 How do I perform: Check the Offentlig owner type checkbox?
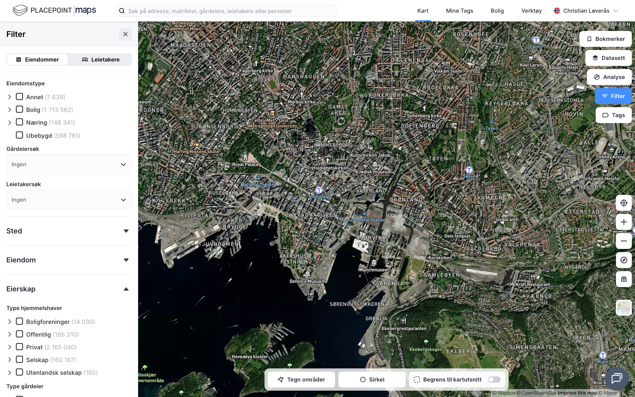(19, 334)
